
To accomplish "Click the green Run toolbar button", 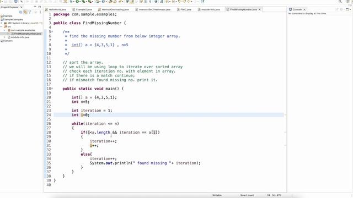I will pyautogui.click(x=77, y=2).
